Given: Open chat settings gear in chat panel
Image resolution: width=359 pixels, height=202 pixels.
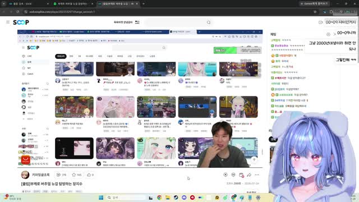Looking at the screenshot, I should coord(328,34).
